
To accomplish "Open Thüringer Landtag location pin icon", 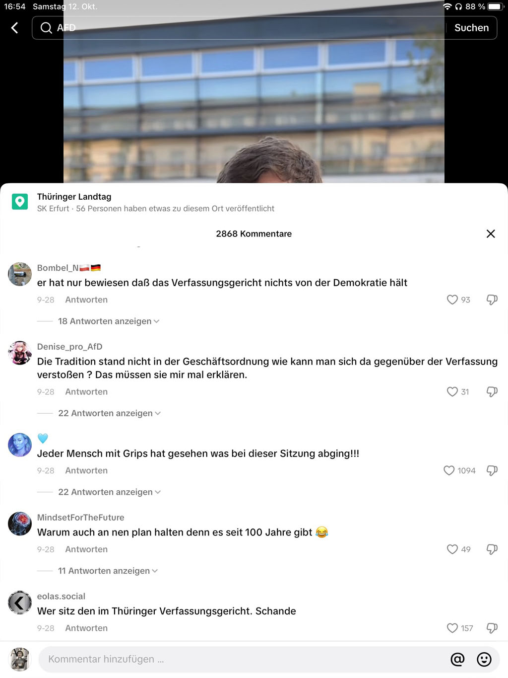I will pos(20,202).
